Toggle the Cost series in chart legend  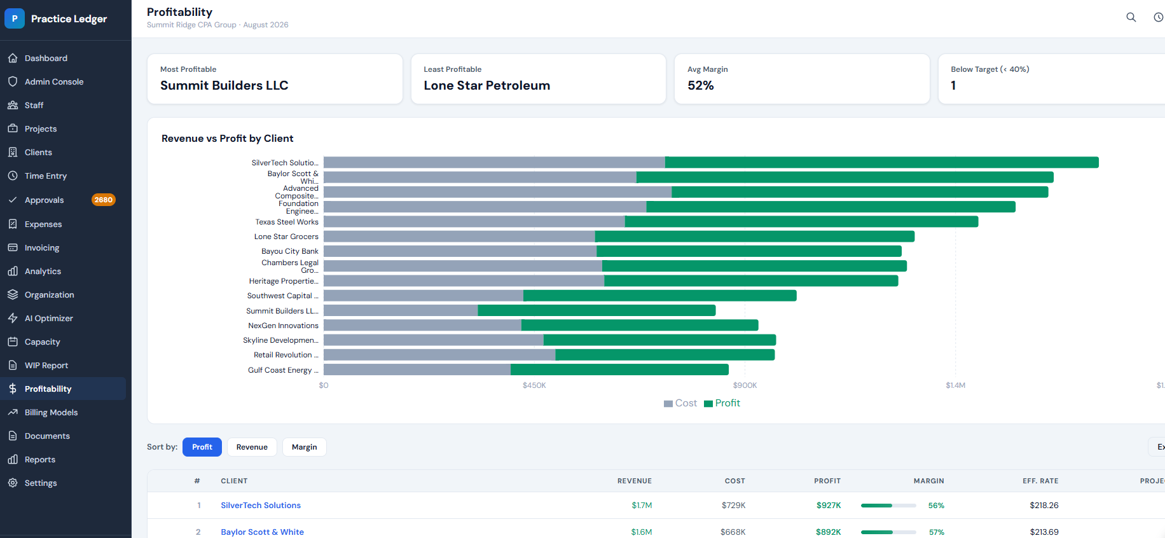pyautogui.click(x=680, y=403)
